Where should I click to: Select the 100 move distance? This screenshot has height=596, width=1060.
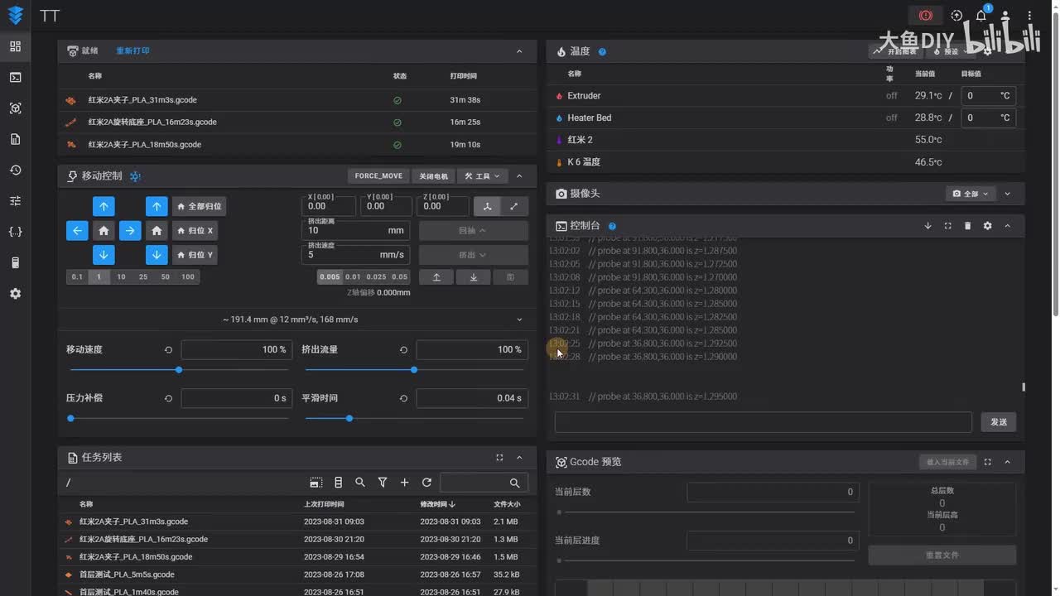(188, 276)
